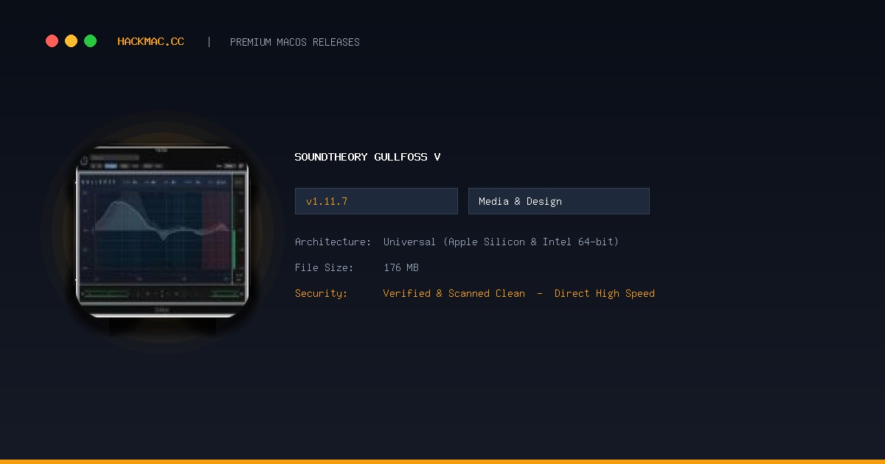Click the Verified & Scanned Clean text
The width and height of the screenshot is (885, 464).
point(454,293)
